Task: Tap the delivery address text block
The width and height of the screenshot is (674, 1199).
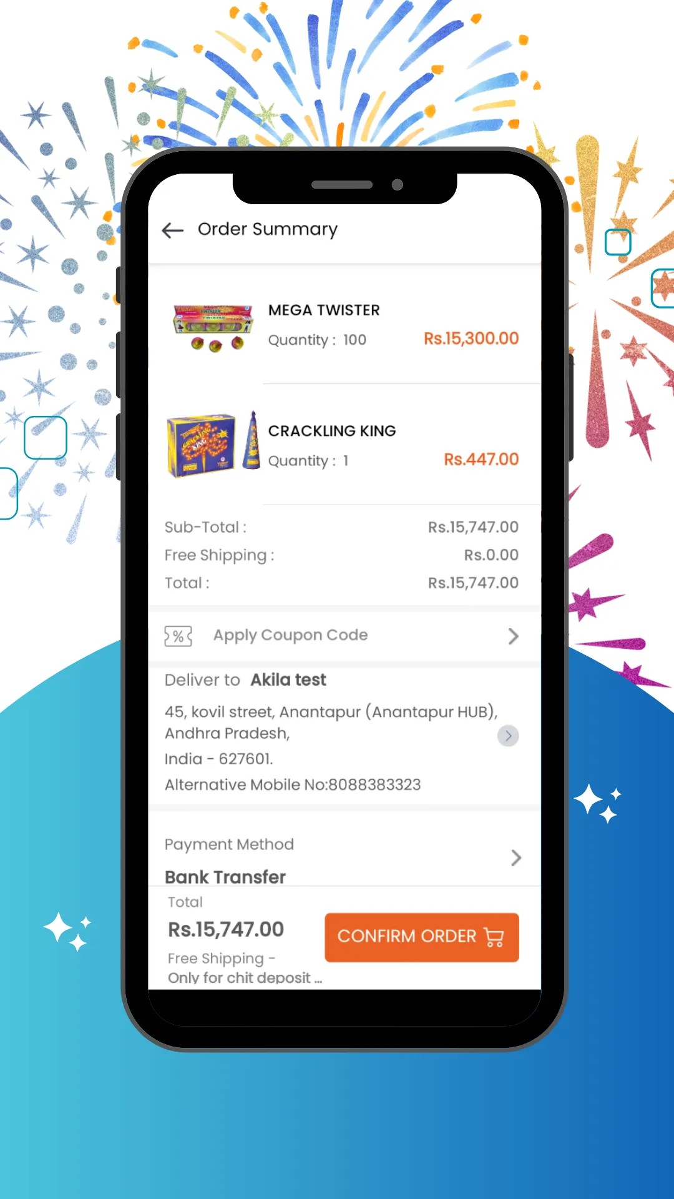Action: pyautogui.click(x=331, y=748)
